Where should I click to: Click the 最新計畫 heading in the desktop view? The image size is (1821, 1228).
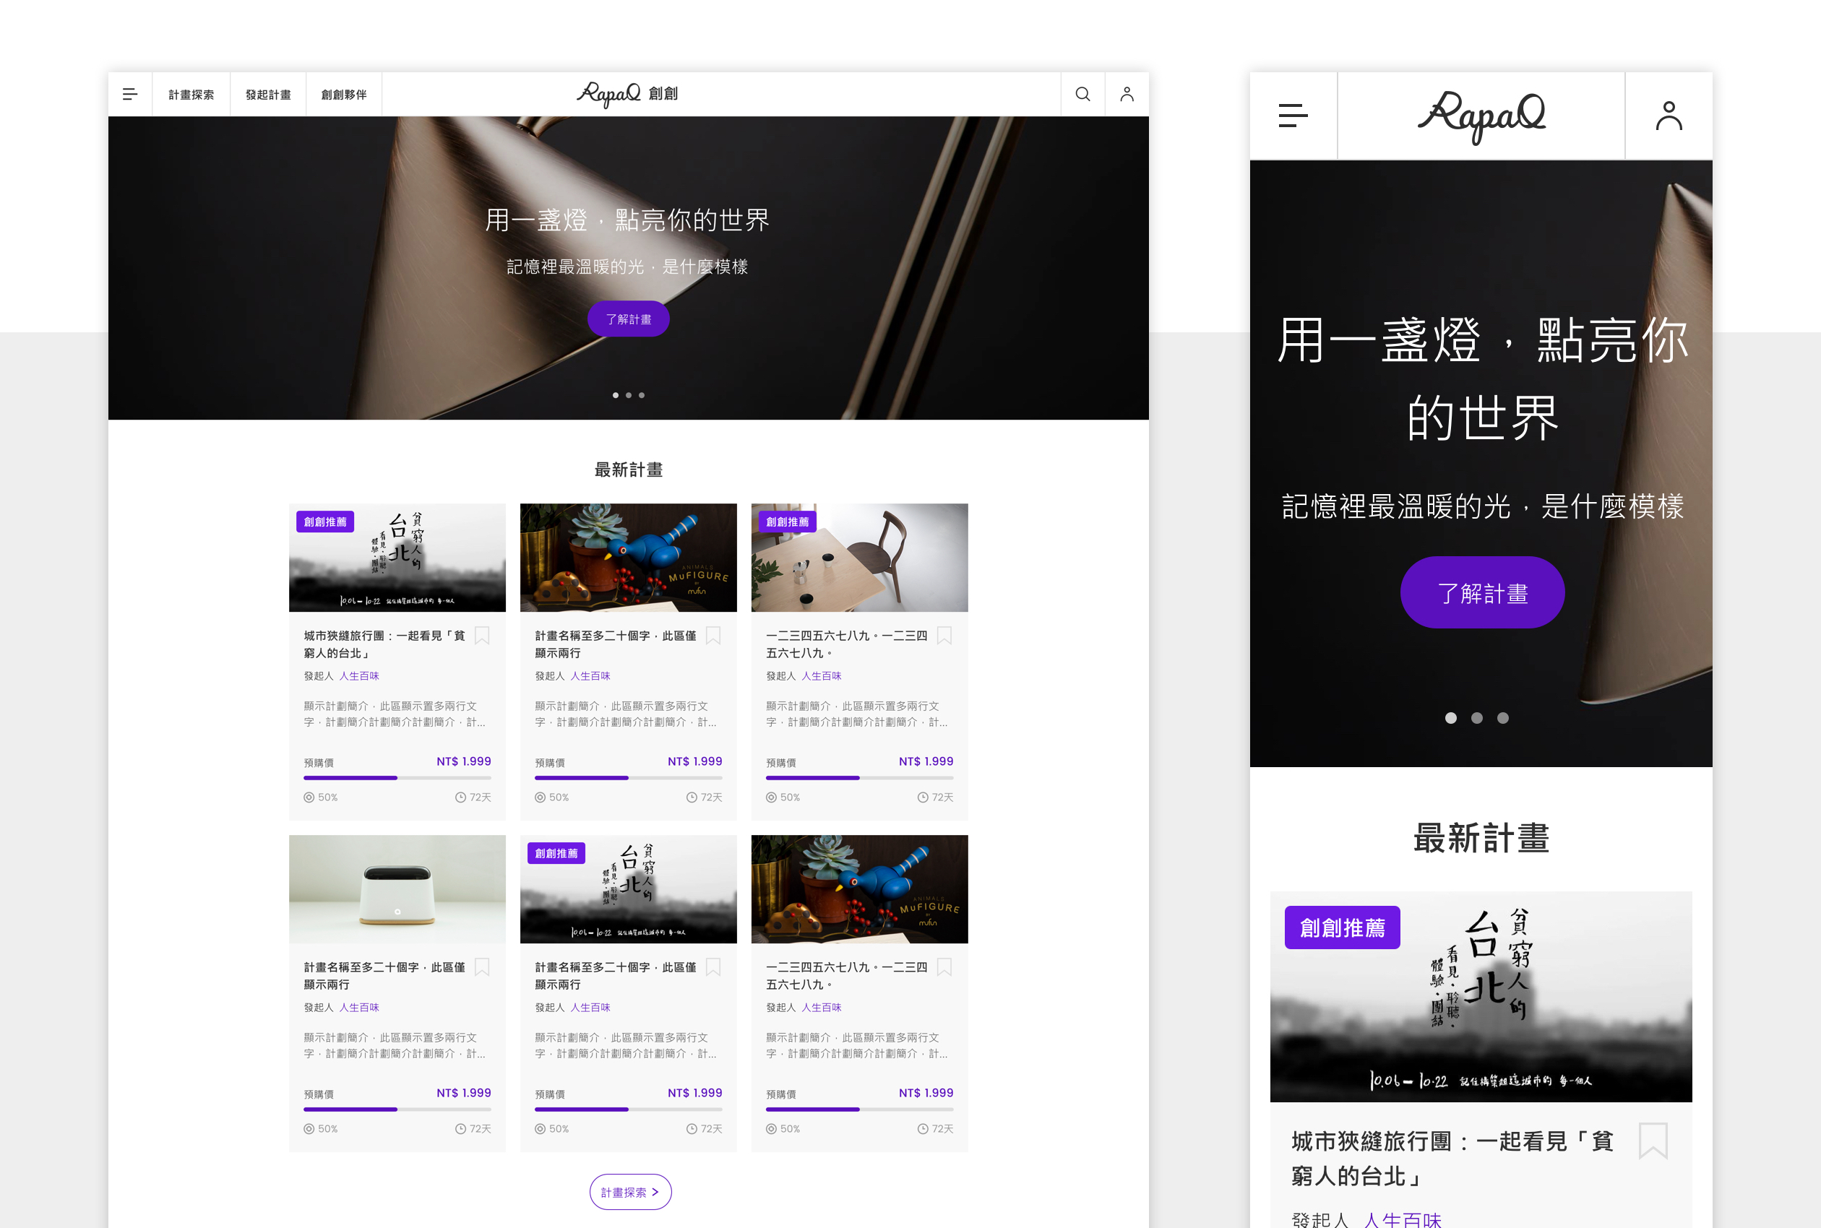coord(628,470)
